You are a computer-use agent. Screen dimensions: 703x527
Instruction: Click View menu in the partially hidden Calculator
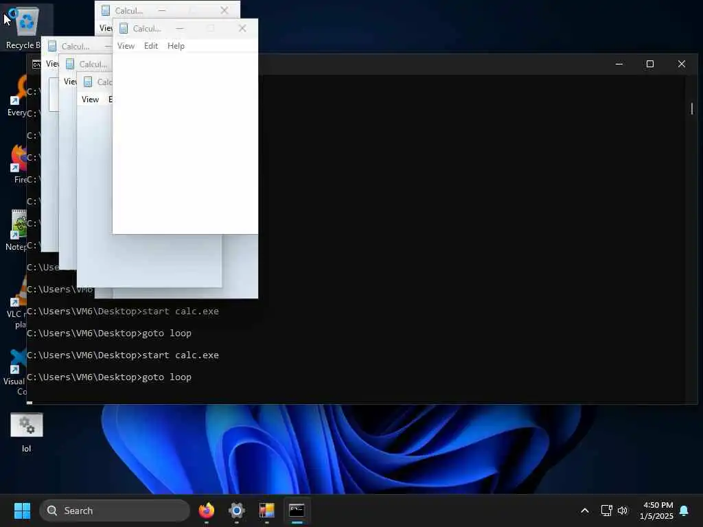[x=90, y=99]
